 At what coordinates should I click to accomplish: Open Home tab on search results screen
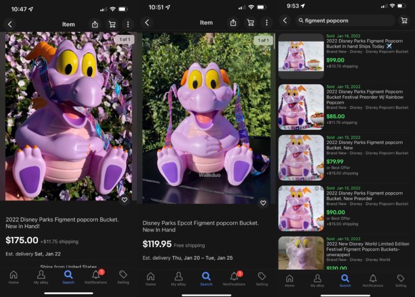coord(289,280)
